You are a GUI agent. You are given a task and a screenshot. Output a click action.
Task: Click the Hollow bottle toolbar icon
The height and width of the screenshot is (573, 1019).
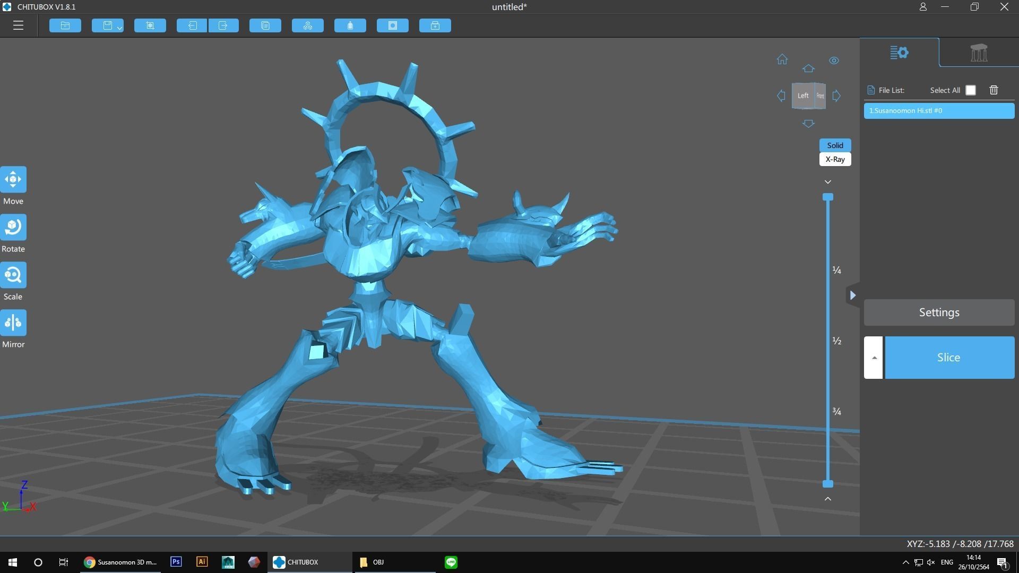pos(350,25)
